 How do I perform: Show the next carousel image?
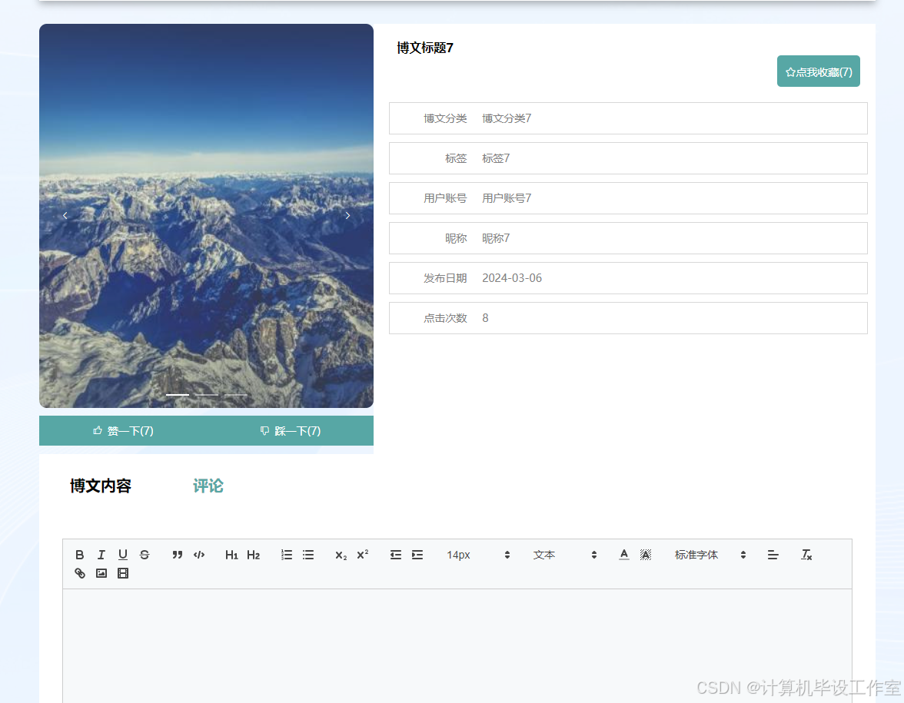pos(347,215)
